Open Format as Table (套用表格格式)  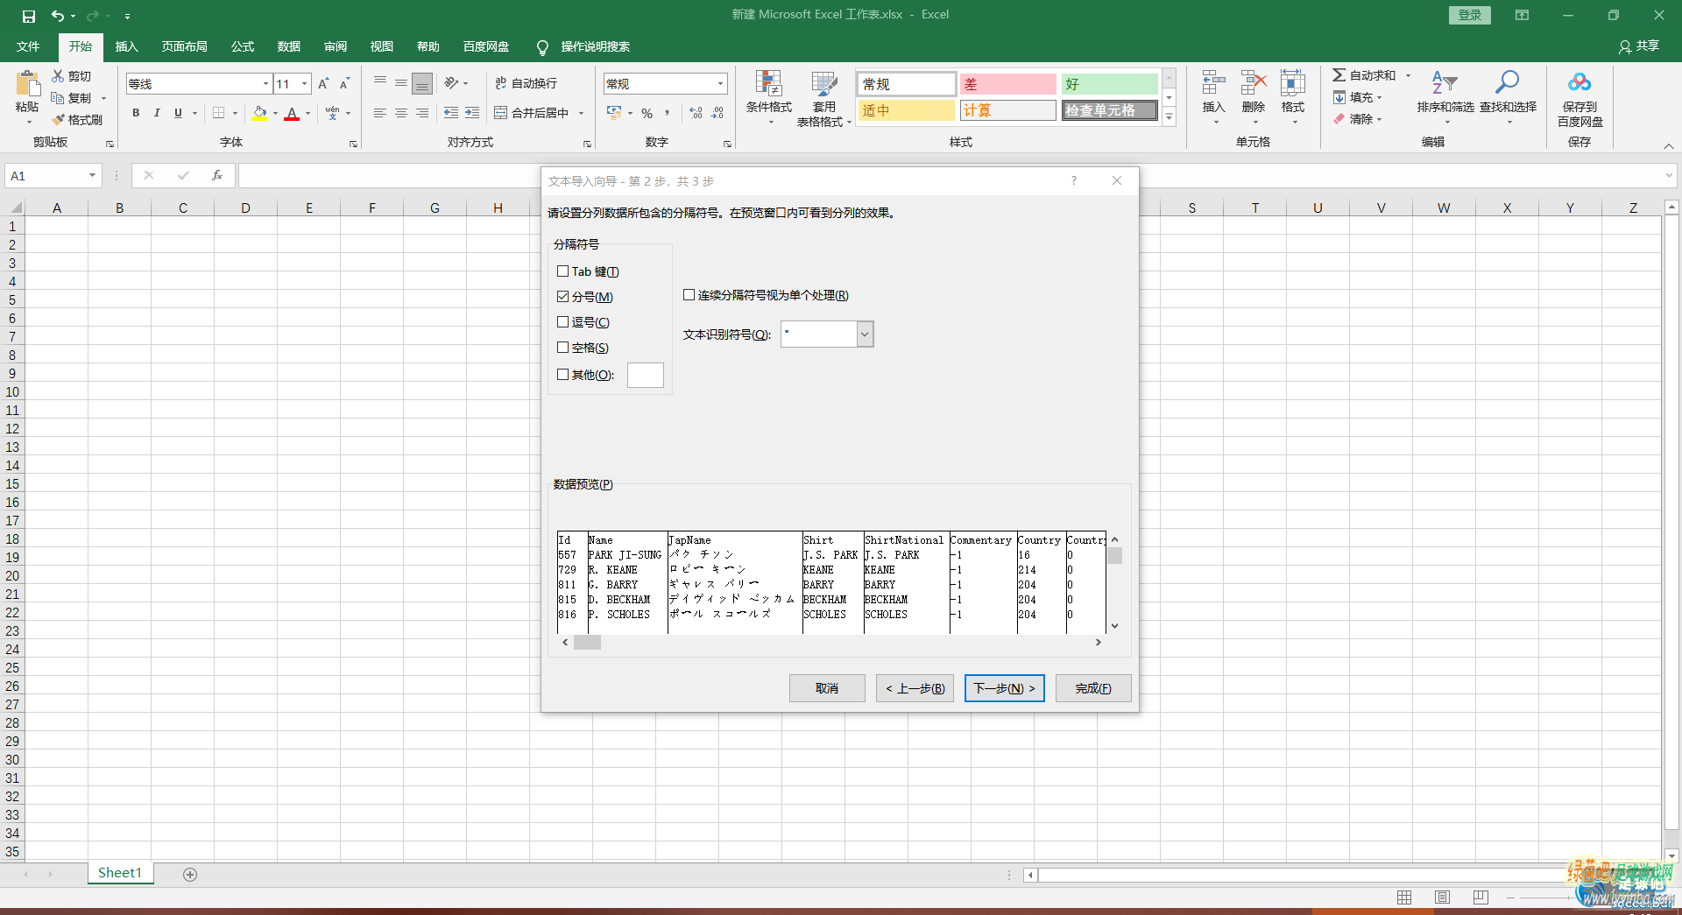tap(823, 98)
